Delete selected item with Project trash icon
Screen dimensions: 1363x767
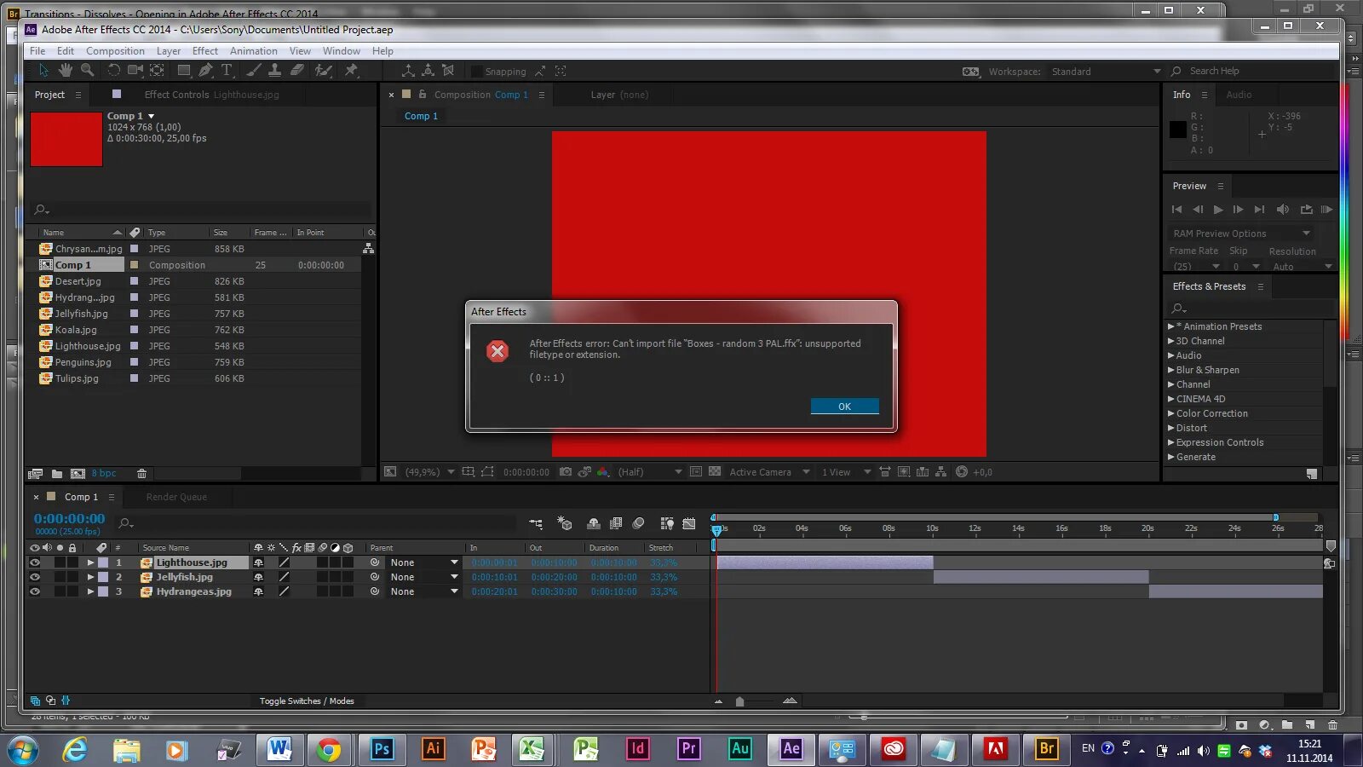click(142, 474)
